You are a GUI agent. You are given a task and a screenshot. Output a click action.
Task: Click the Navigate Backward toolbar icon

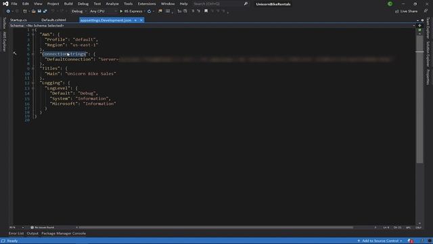8,12
